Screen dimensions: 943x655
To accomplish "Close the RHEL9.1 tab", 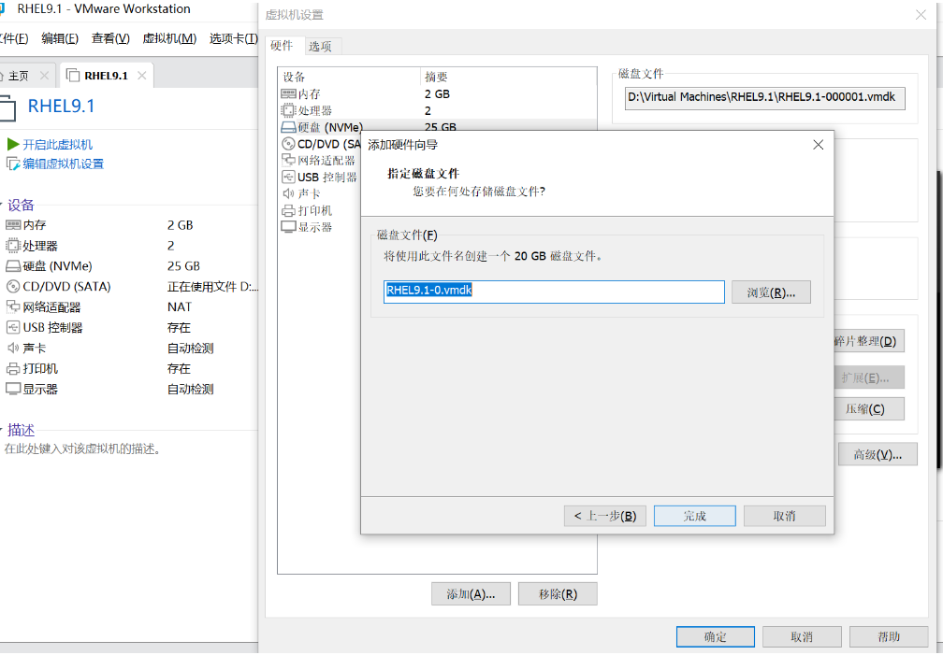I will click(x=141, y=76).
